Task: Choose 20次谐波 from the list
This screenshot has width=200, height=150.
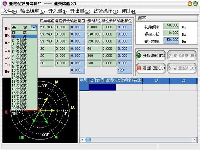Action: pyautogui.click(x=24, y=108)
